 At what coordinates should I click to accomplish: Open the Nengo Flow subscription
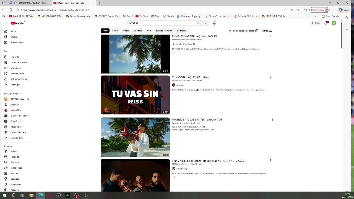pyautogui.click(x=16, y=110)
